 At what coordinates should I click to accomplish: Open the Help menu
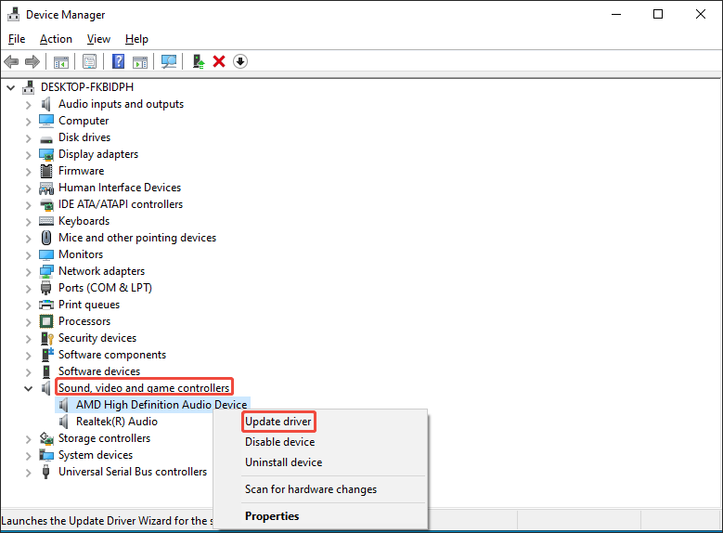136,39
